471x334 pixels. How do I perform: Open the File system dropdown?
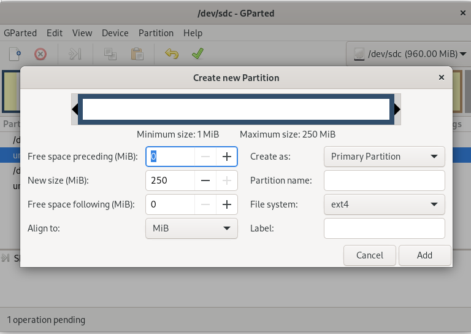pyautogui.click(x=384, y=204)
